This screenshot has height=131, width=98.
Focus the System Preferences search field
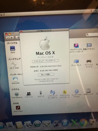[x=92, y=35]
